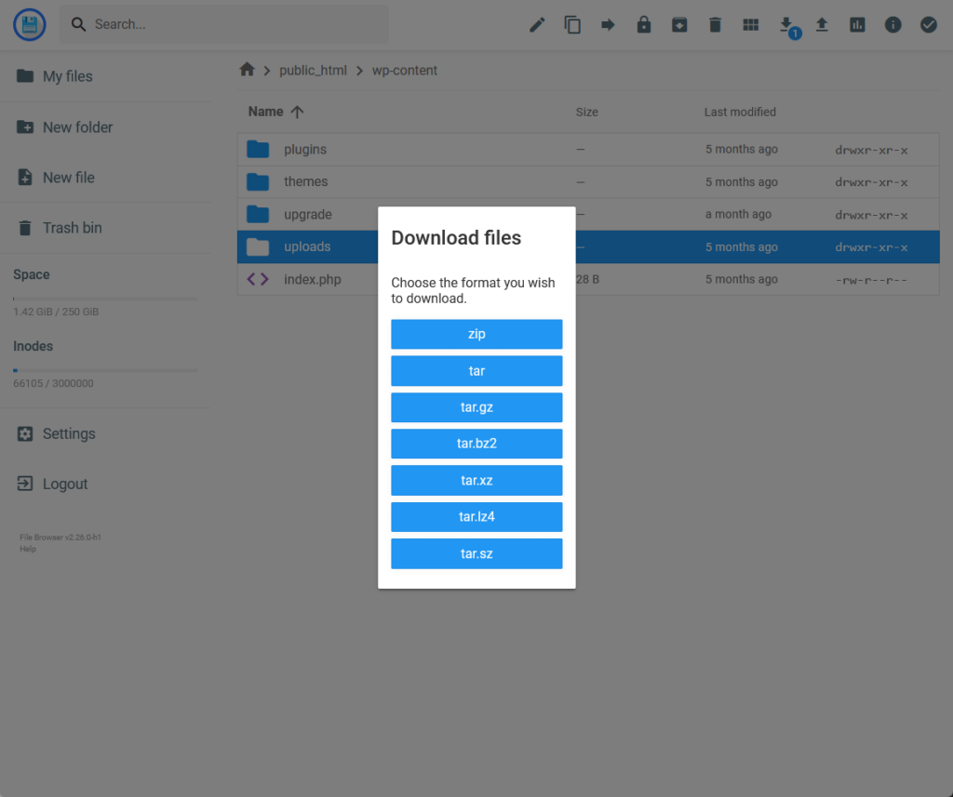Sort by Size column header
953x797 pixels.
point(587,112)
